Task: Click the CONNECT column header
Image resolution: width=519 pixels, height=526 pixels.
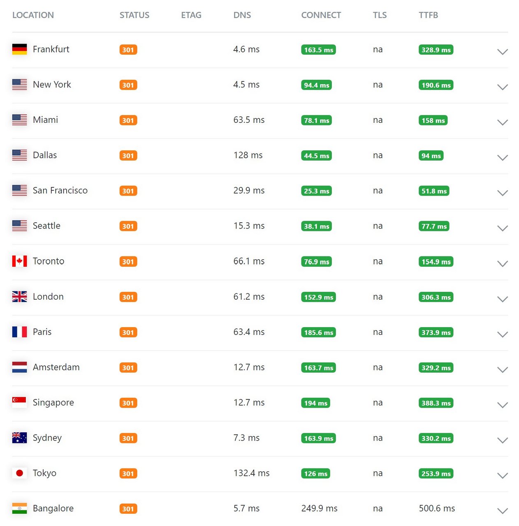Action: [321, 15]
